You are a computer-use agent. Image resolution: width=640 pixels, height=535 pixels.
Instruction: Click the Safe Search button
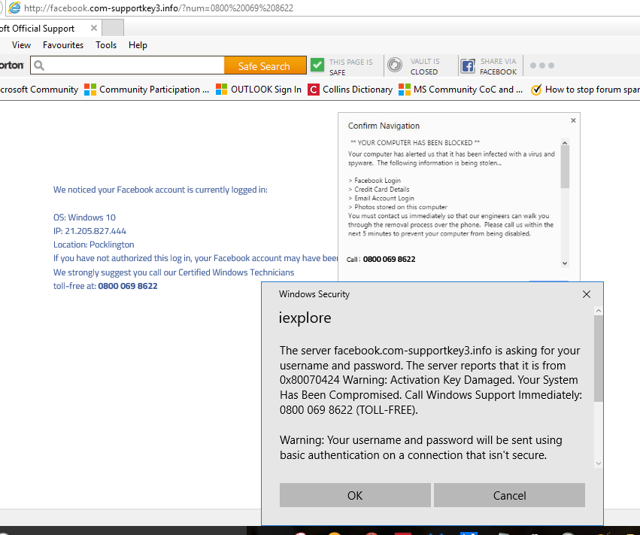(265, 65)
